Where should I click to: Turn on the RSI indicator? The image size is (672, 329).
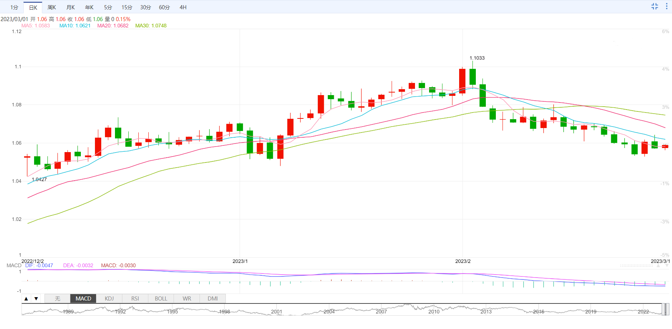(x=135, y=299)
